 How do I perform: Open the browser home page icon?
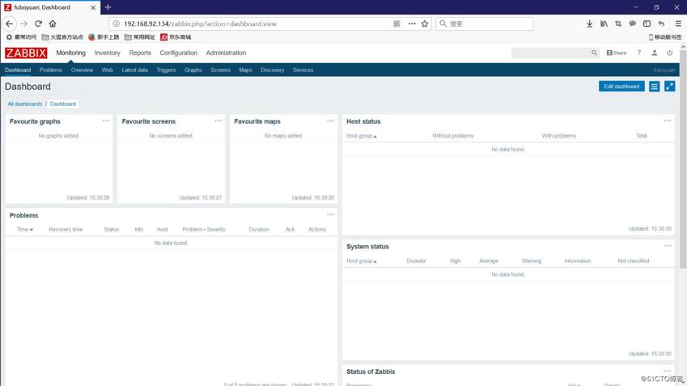[53, 23]
